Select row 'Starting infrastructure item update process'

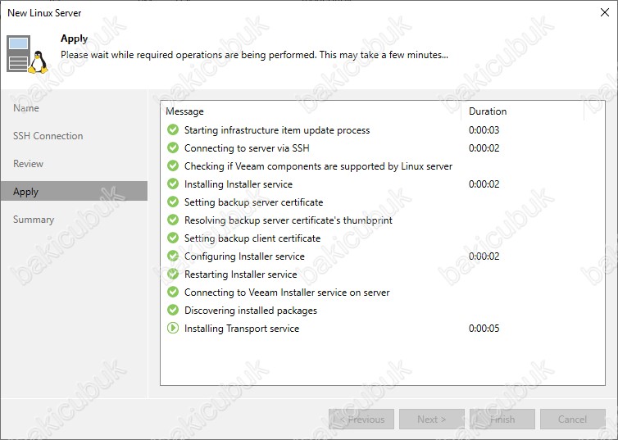tap(382, 130)
